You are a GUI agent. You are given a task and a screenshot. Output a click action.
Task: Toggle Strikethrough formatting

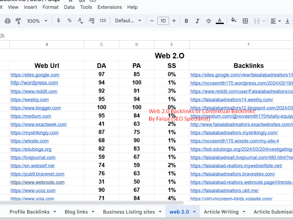(x=209, y=21)
